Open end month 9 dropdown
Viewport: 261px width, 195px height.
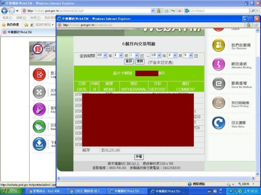(x=175, y=55)
